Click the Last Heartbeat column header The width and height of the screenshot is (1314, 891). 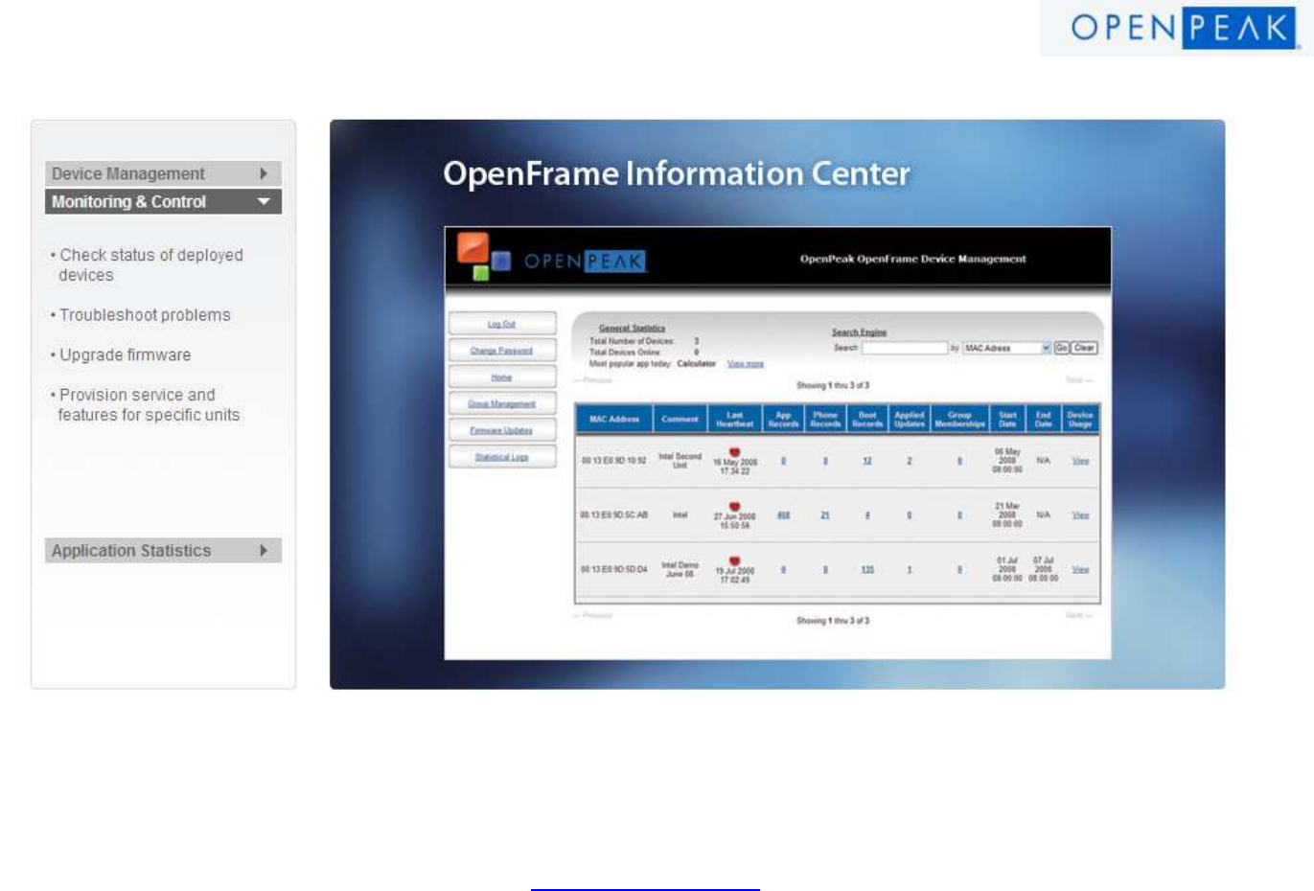(x=735, y=420)
